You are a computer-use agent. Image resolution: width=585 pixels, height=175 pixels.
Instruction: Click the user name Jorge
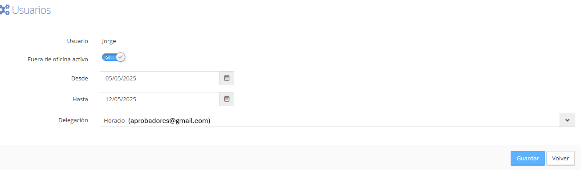click(x=109, y=41)
